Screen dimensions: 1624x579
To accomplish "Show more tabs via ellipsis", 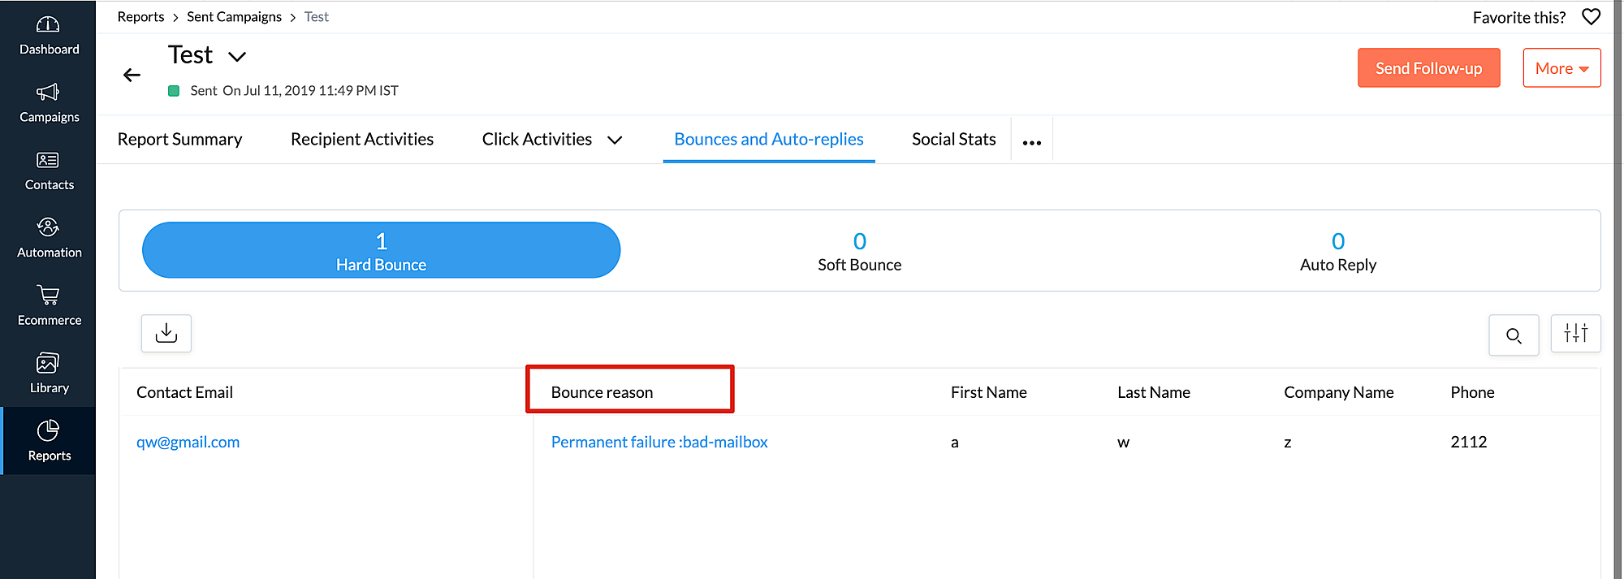I will point(1031,142).
